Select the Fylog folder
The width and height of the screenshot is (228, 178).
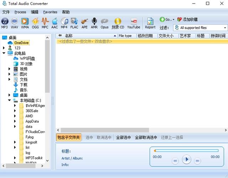[x=30, y=137]
